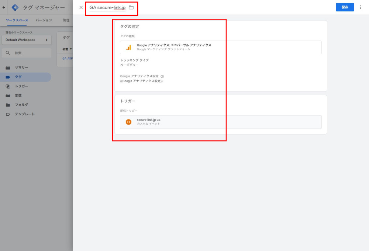This screenshot has height=251, width=369.
Task: Go back using the arrow beside Tag Manager logo
Action: tap(4, 7)
